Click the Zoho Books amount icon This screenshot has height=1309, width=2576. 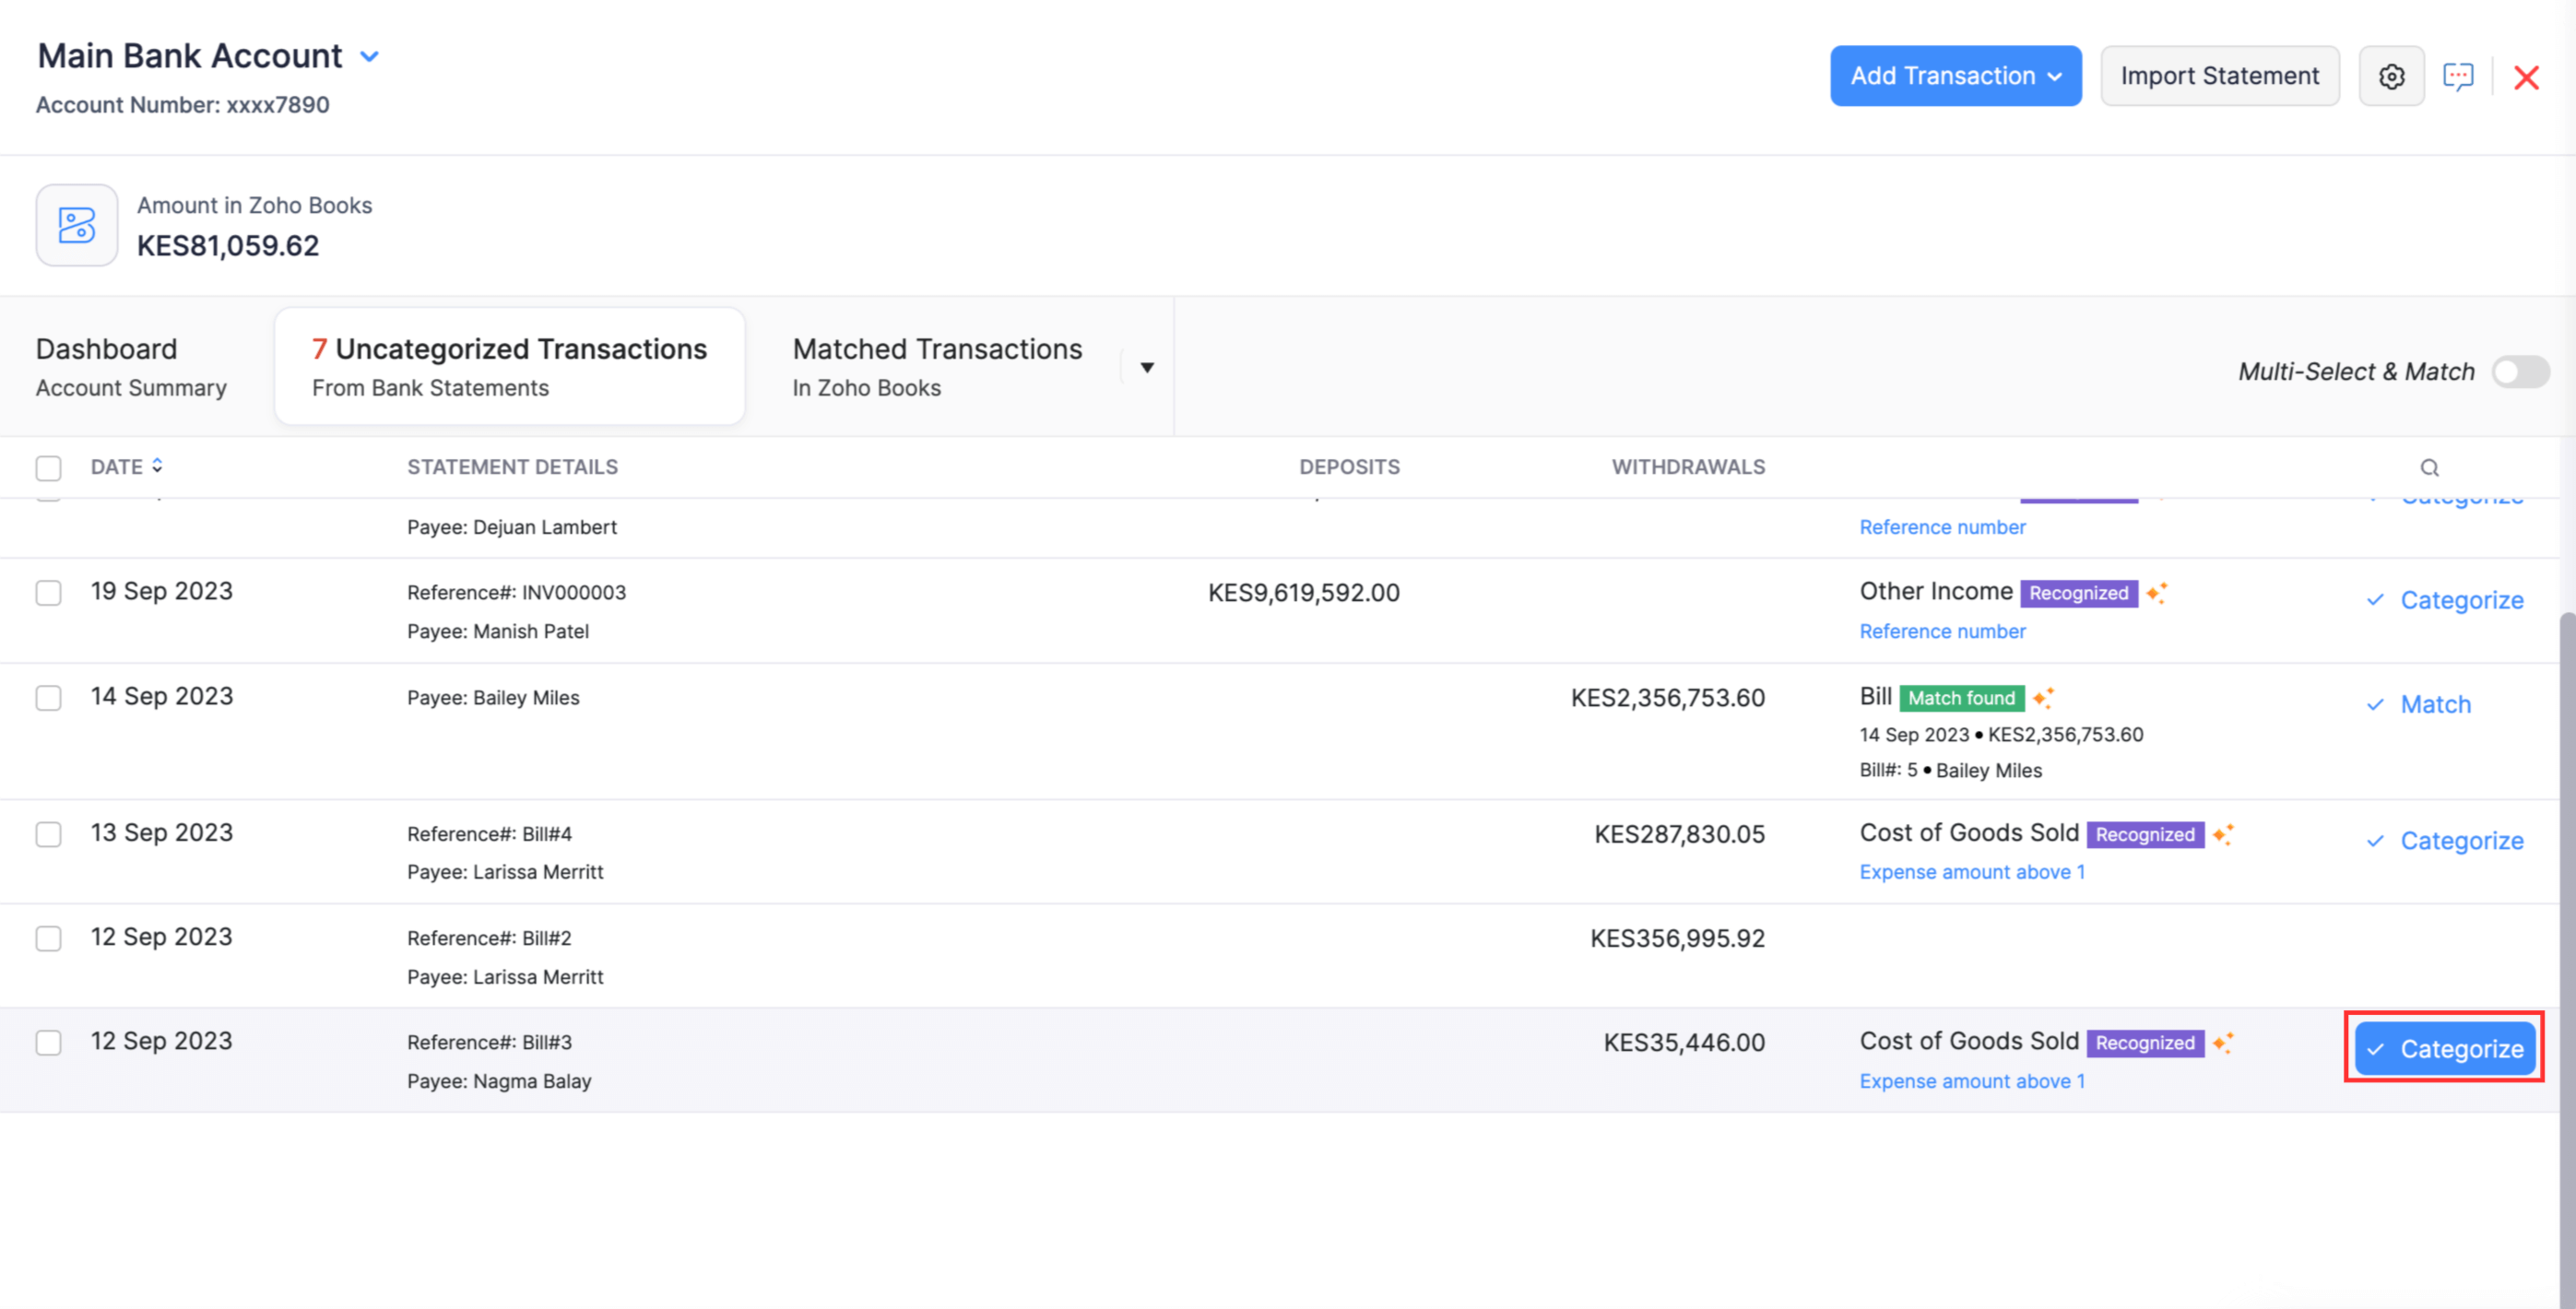coord(76,225)
